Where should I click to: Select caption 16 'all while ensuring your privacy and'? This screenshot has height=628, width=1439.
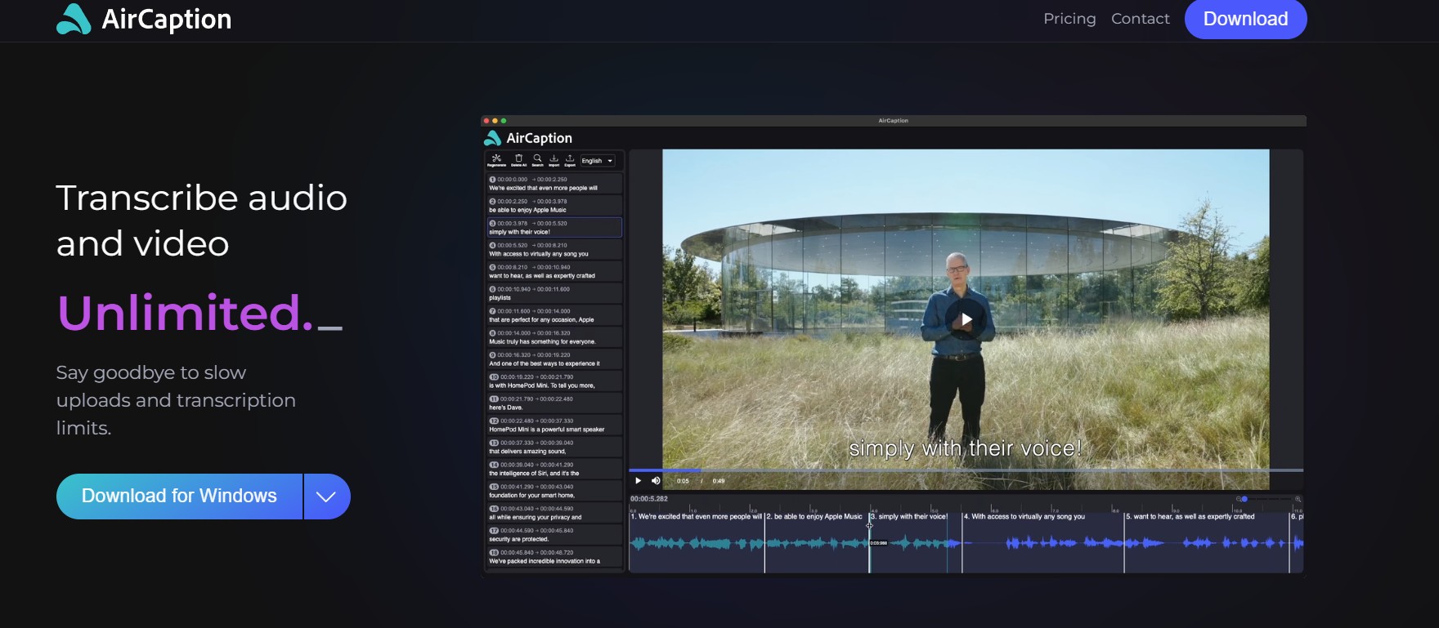tap(555, 513)
